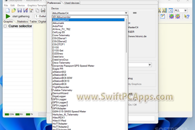
Task: Select Devo-Telemetry device
Action: (88, 63)
